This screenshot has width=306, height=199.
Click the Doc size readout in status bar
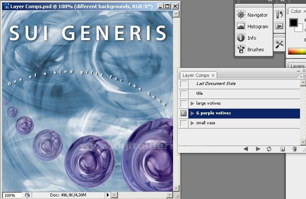tap(68, 195)
